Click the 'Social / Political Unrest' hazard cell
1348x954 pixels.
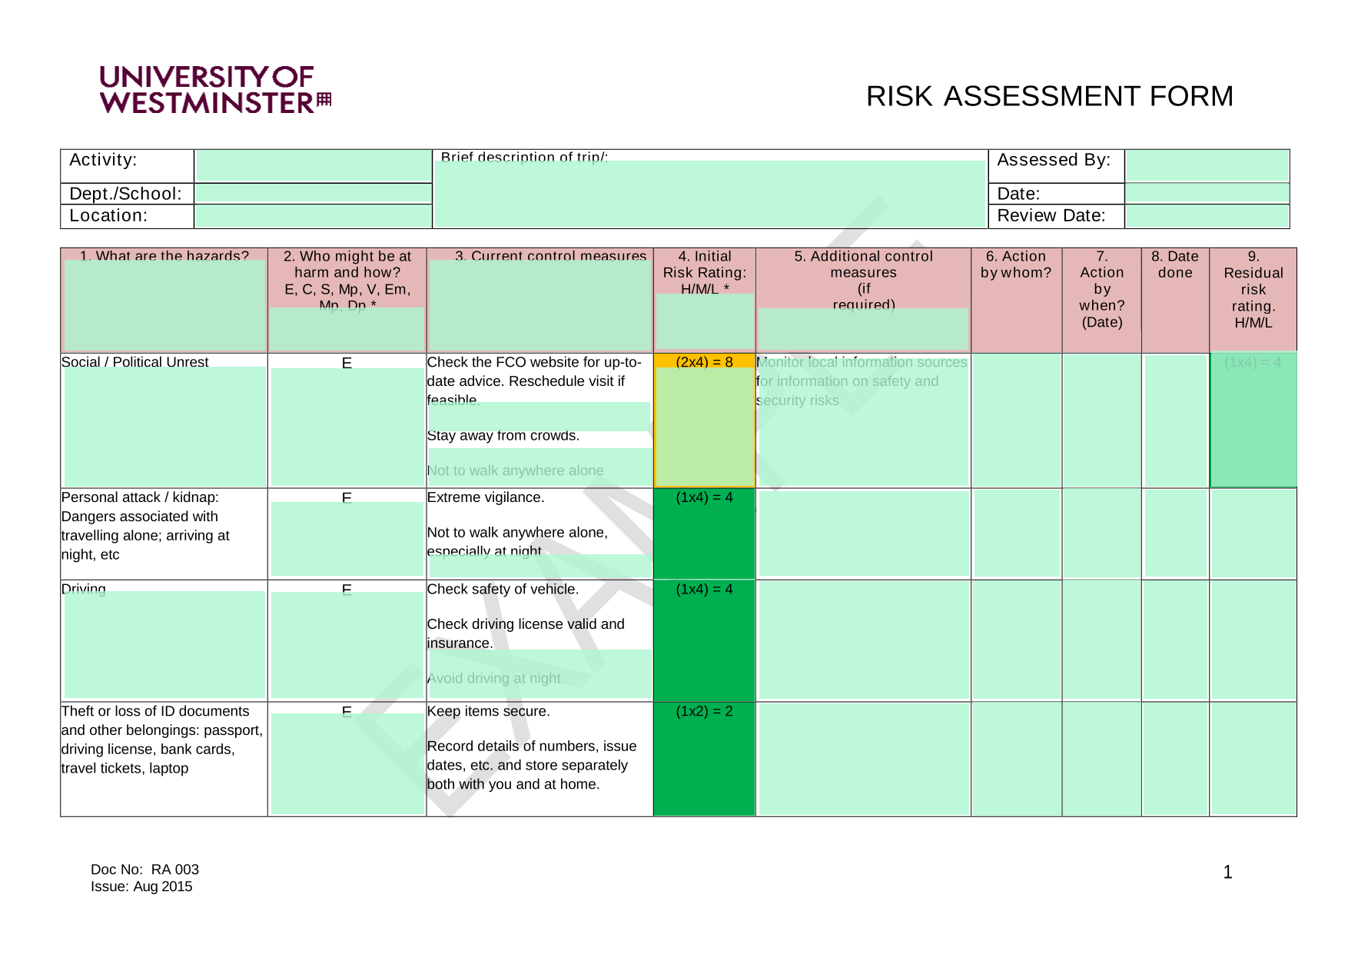(x=164, y=420)
